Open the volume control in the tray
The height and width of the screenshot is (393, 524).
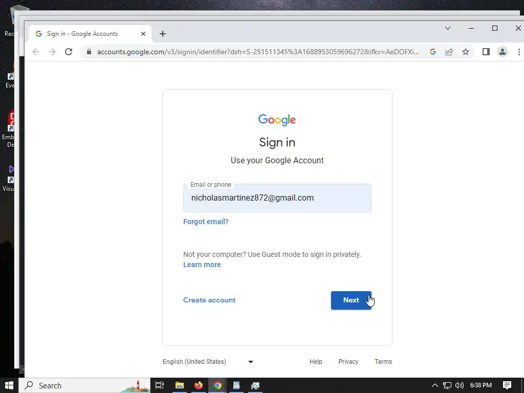tap(460, 385)
